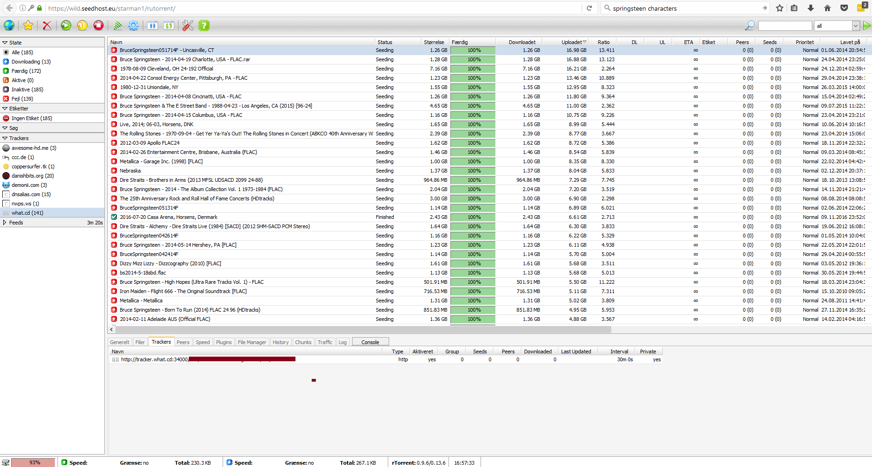Image resolution: width=872 pixels, height=467 pixels.
Task: Click the green-arrows window icon in the ruTorrent toolbar
Action: click(x=169, y=26)
